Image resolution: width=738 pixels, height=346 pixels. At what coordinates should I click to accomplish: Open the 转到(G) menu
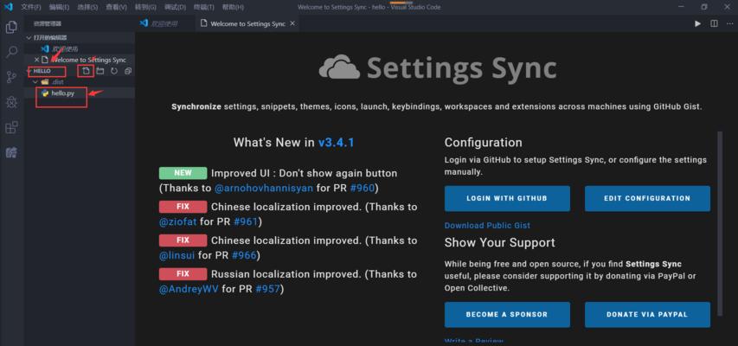(x=145, y=8)
